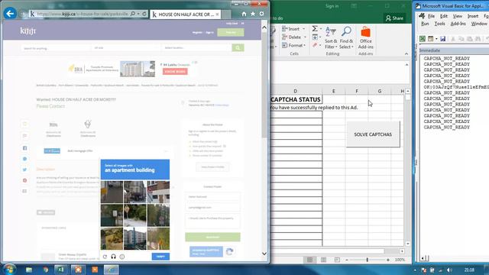Click View Microsoft Excel icon in VBA
Screen dimensions: 489x275
423,39
